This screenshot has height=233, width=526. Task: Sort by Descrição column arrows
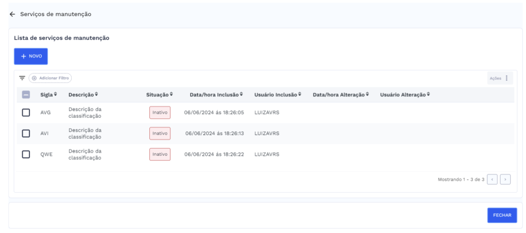[96, 95]
